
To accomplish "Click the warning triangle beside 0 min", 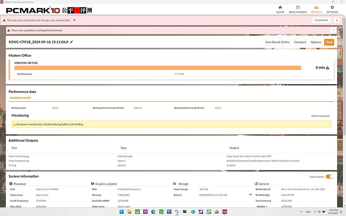I will coord(327,68).
